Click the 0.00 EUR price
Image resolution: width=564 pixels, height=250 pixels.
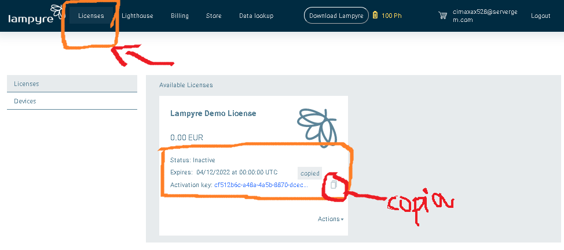(x=186, y=137)
